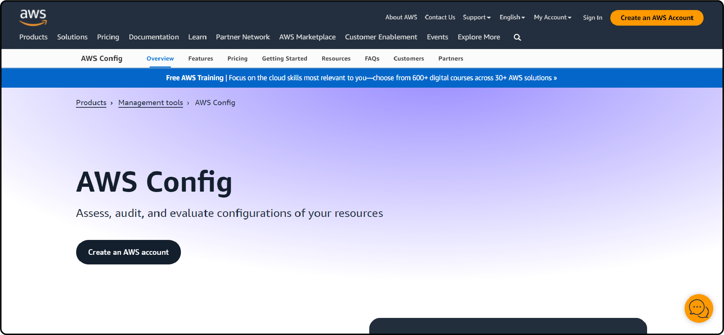The image size is (724, 335).
Task: Open Events menu item
Action: click(438, 37)
